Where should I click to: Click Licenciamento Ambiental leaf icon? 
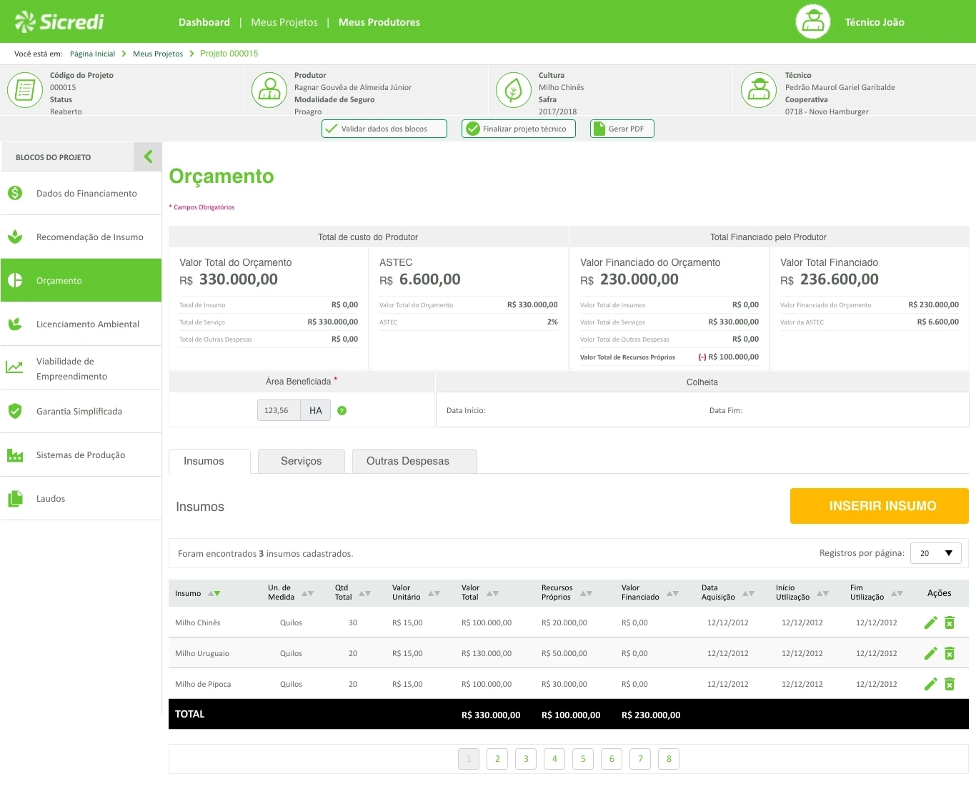click(x=15, y=324)
